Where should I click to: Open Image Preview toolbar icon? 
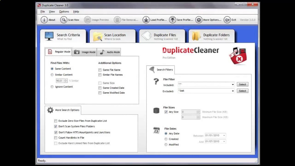[88, 20]
